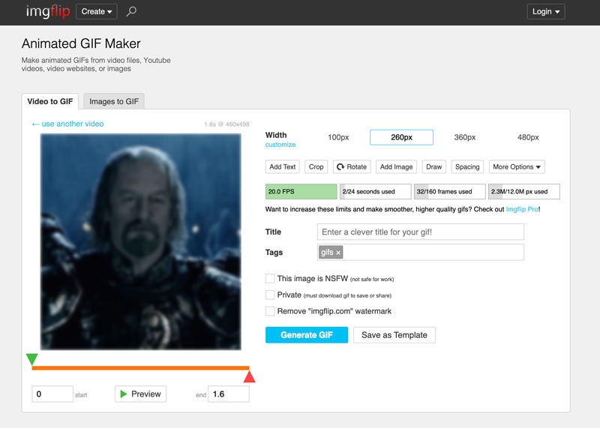Screen dimensions: 600x428
Task: Click the 32/160 frames used bar
Action: coord(449,192)
